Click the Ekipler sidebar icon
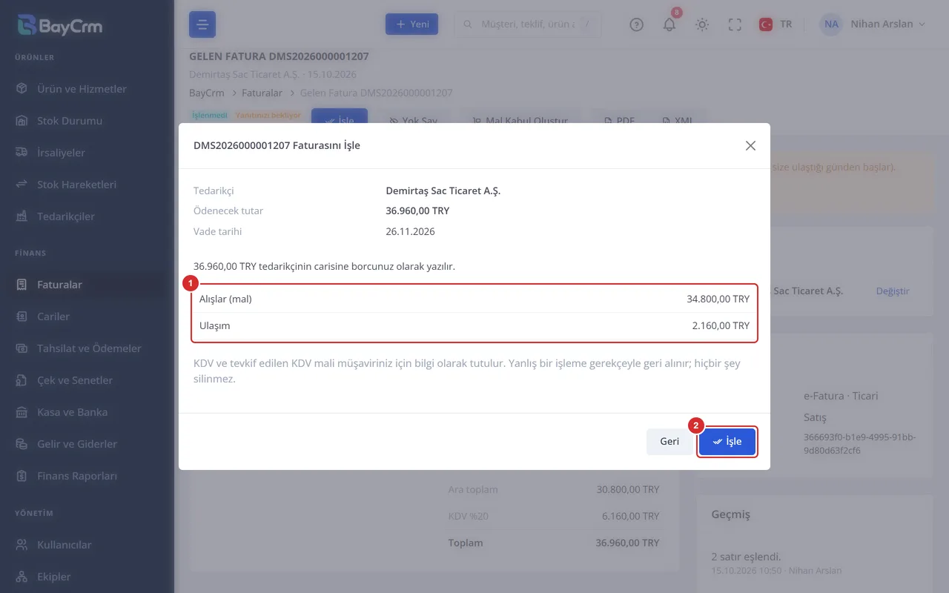This screenshot has height=593, width=949. pyautogui.click(x=22, y=577)
